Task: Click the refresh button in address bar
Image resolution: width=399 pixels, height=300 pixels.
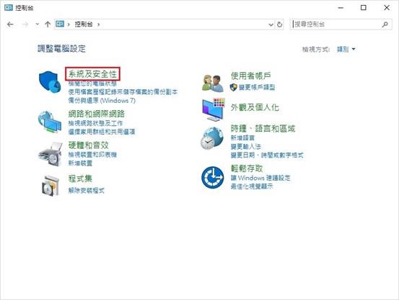Action: tap(279, 24)
